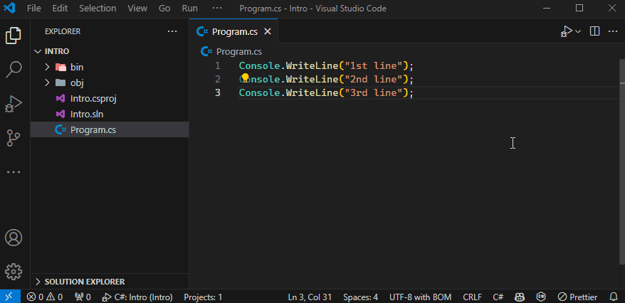Open the Go menu

(x=164, y=9)
